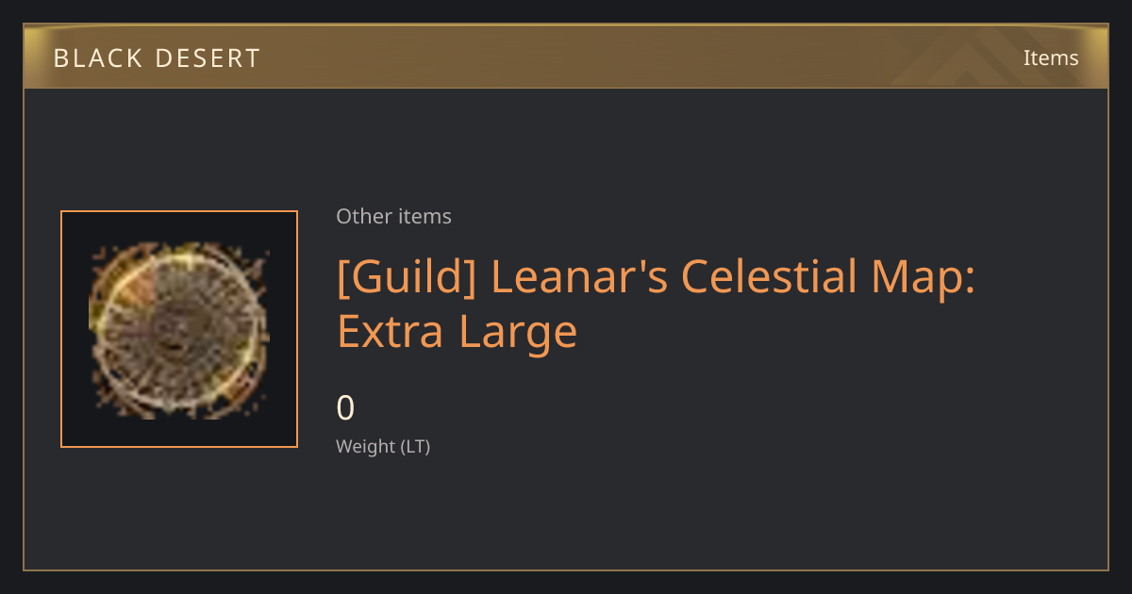Click the Weight (LT) label
Viewport: 1132px width, 594px height.
383,446
